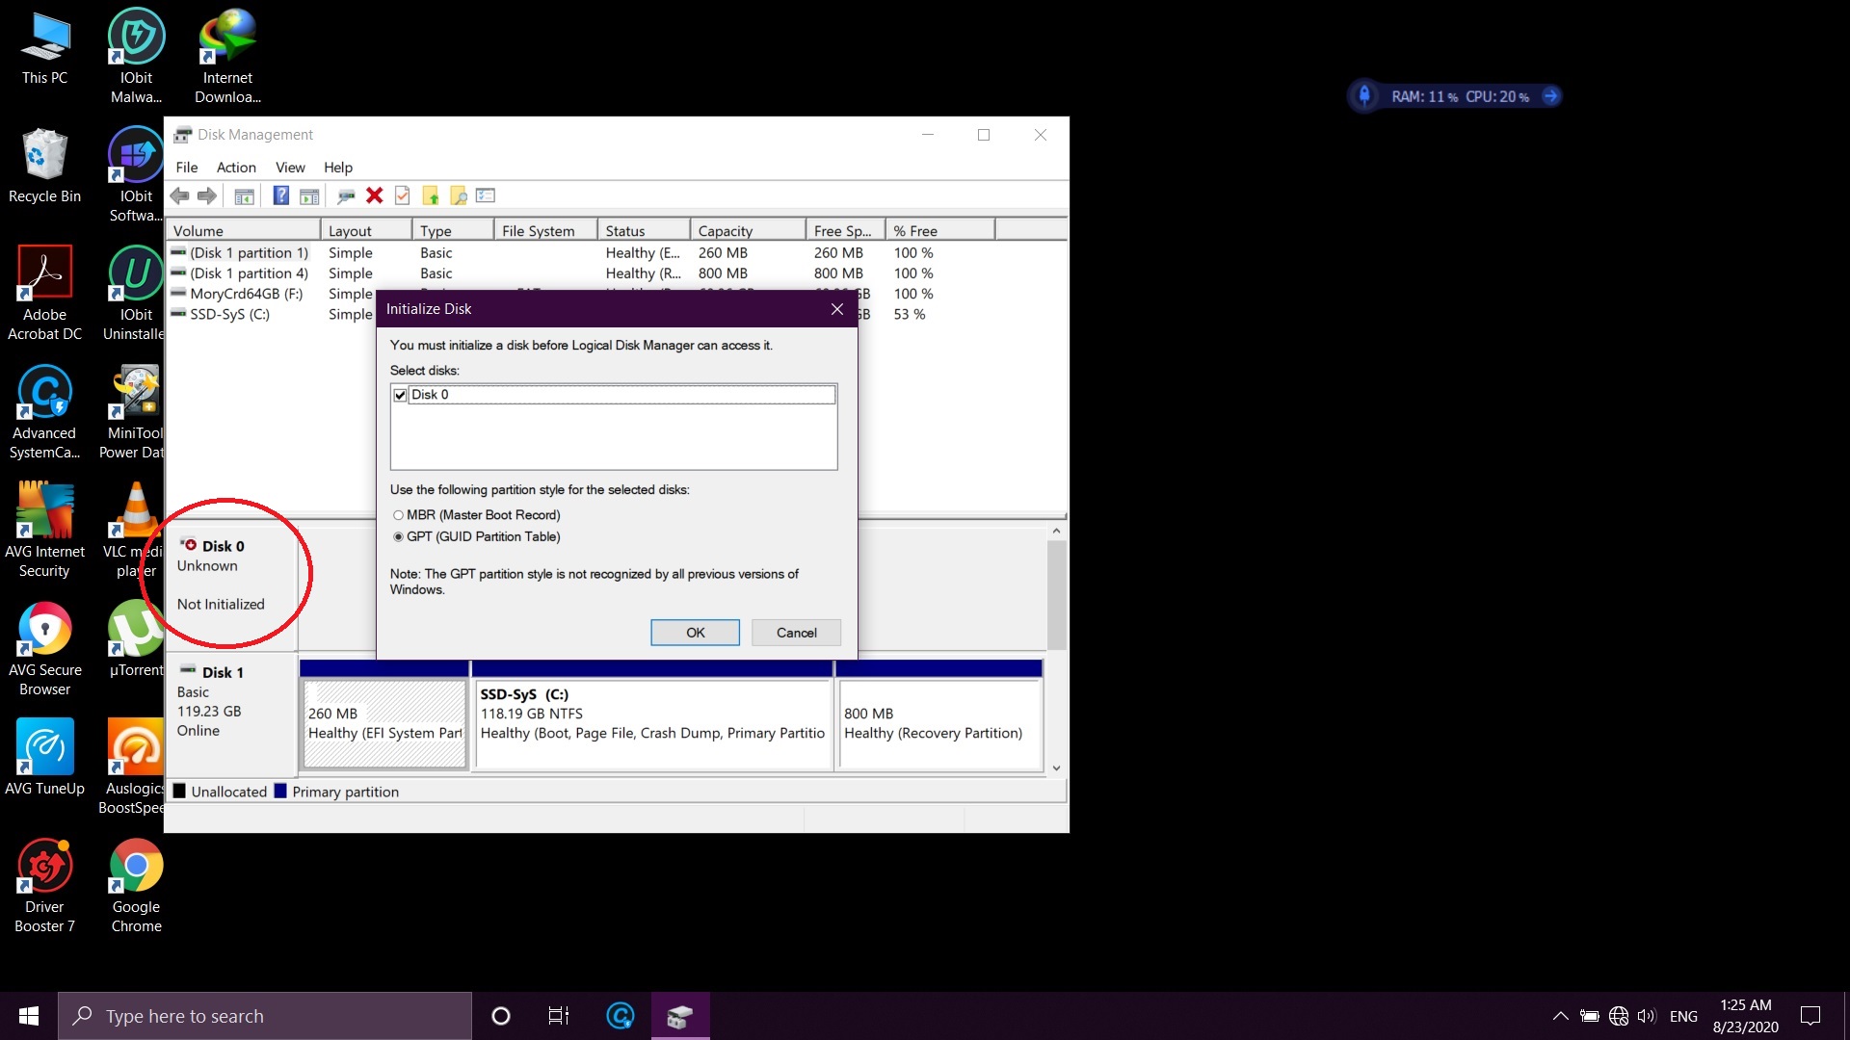Image resolution: width=1850 pixels, height=1040 pixels.
Task: Click the blue Help question mark toolbar icon
Action: click(x=280, y=196)
